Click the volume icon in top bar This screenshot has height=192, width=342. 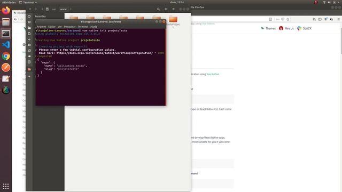[x=329, y=2]
